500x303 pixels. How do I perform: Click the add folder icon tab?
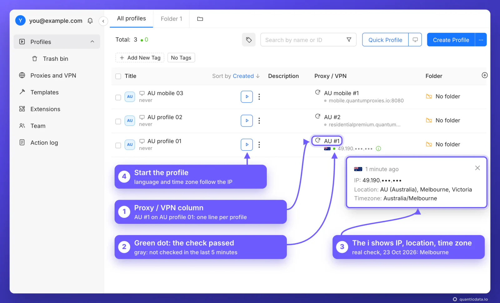pos(200,19)
